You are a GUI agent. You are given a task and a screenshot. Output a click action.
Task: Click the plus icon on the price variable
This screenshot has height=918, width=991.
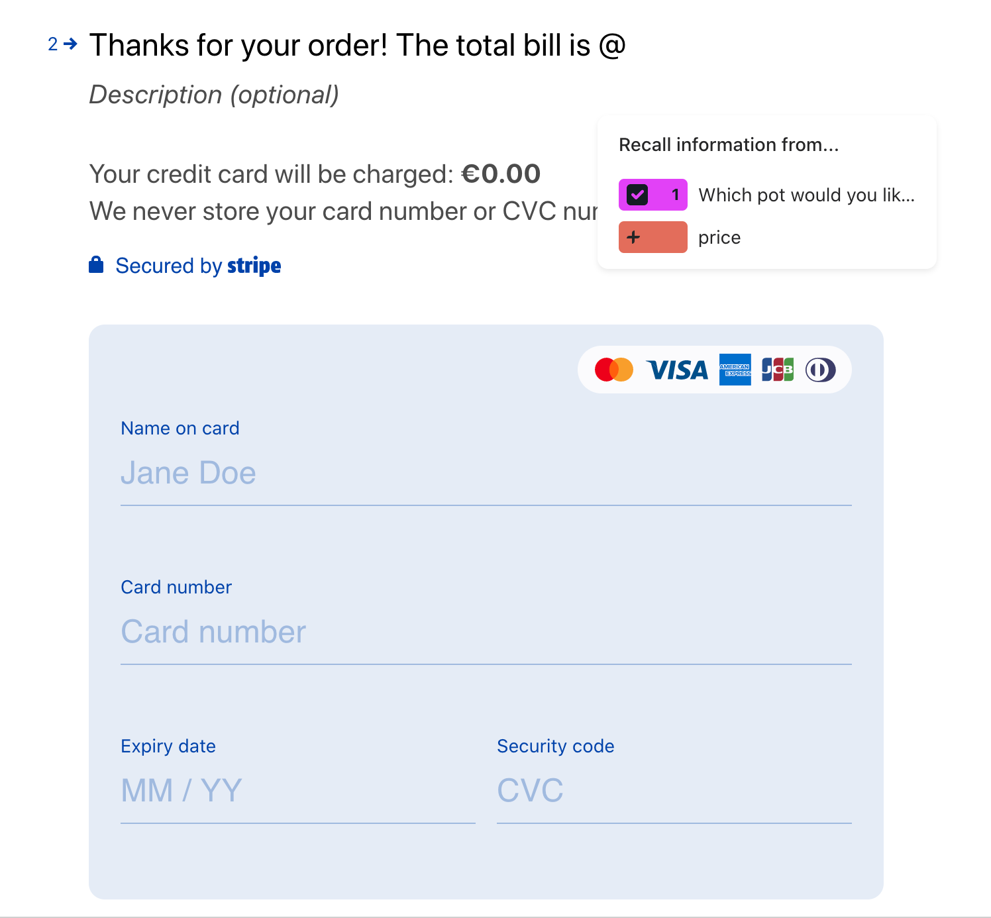click(634, 237)
